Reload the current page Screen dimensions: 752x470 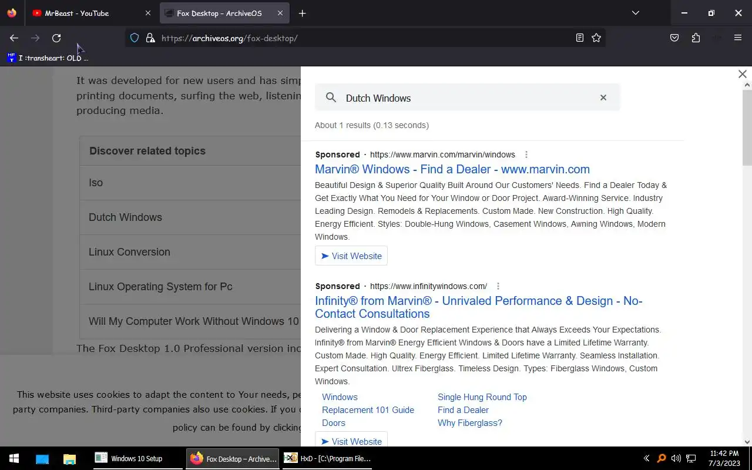tap(56, 38)
